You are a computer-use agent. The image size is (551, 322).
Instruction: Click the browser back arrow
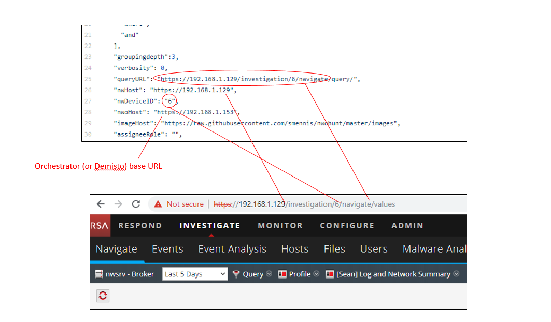coord(101,204)
